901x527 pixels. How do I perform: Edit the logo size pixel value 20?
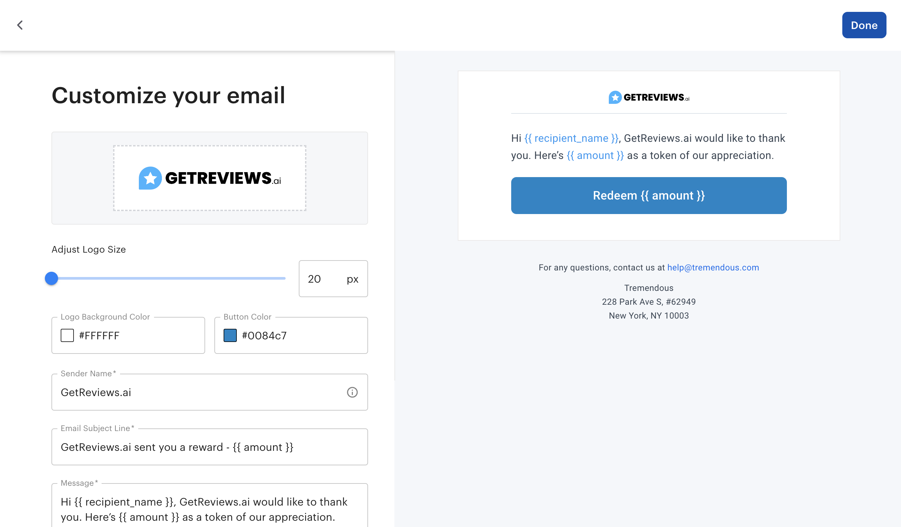pyautogui.click(x=314, y=279)
